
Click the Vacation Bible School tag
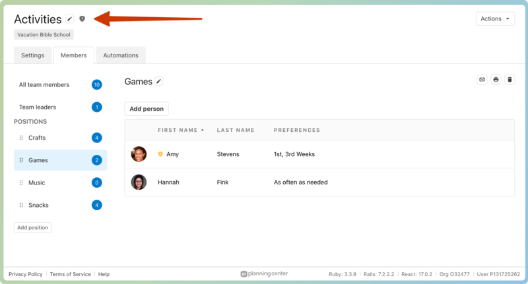click(44, 34)
